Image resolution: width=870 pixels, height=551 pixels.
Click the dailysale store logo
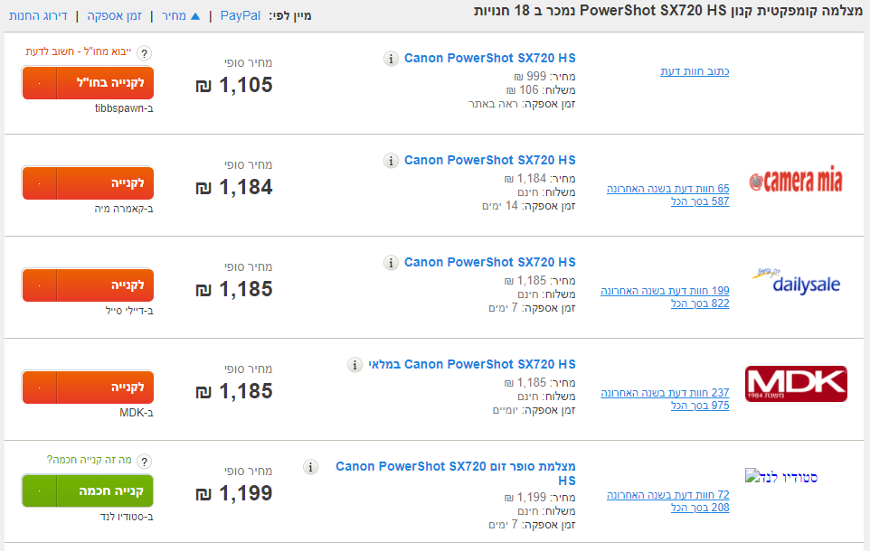(x=796, y=283)
